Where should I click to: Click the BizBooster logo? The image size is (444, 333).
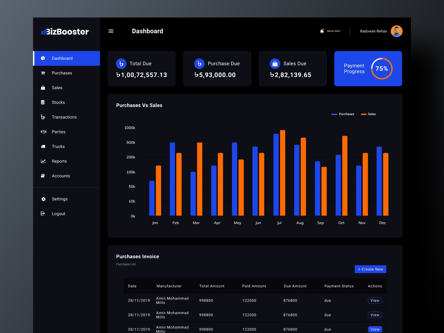tap(65, 32)
